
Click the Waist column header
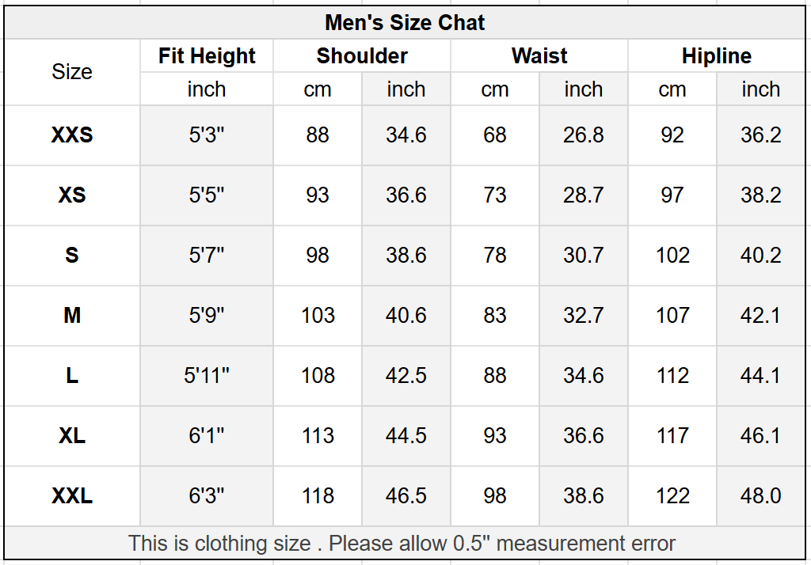(x=539, y=56)
